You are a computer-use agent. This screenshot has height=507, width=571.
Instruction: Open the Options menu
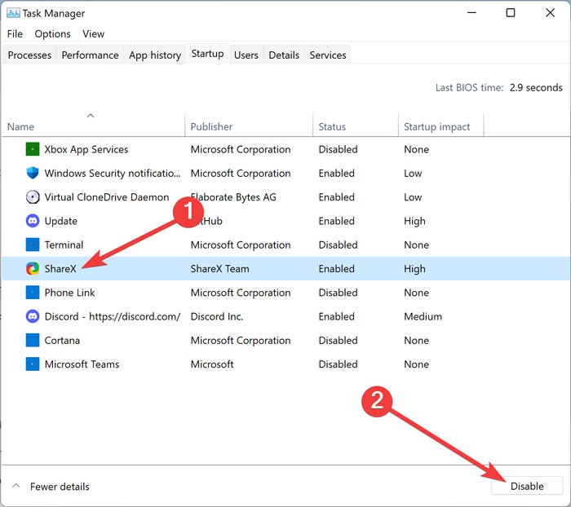coord(52,34)
